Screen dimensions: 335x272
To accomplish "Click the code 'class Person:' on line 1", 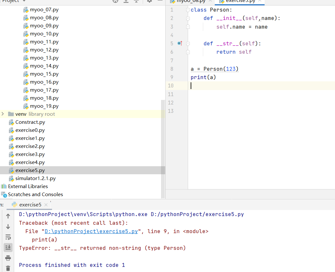I will 211,10.
